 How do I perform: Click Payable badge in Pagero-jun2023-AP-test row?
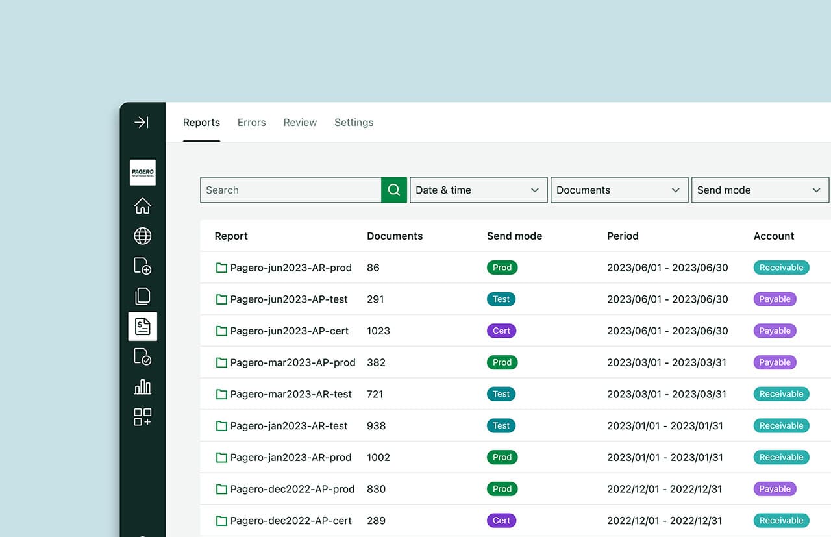(x=775, y=299)
